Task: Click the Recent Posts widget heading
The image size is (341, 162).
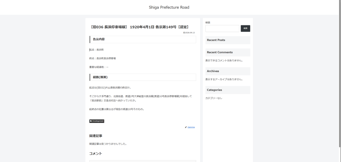Action: (228, 40)
